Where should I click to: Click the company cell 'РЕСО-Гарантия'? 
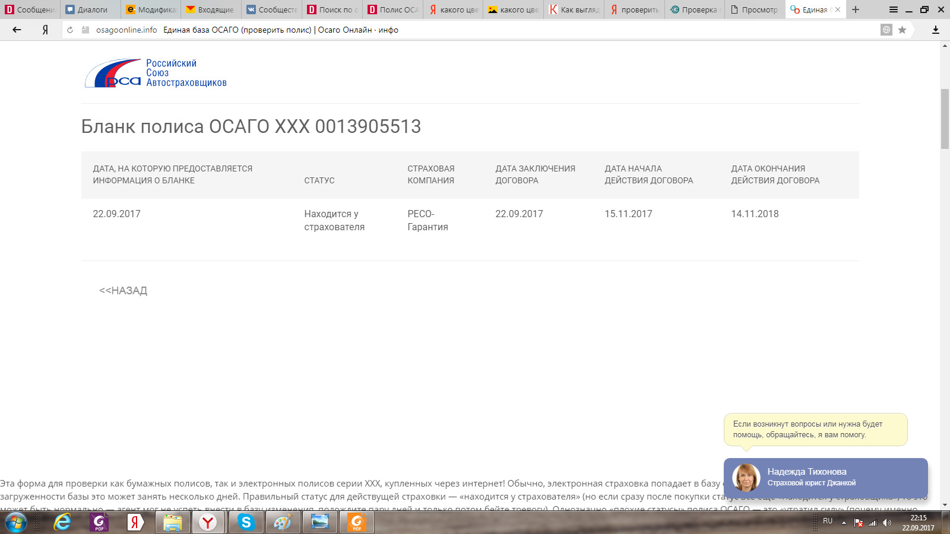pos(427,220)
